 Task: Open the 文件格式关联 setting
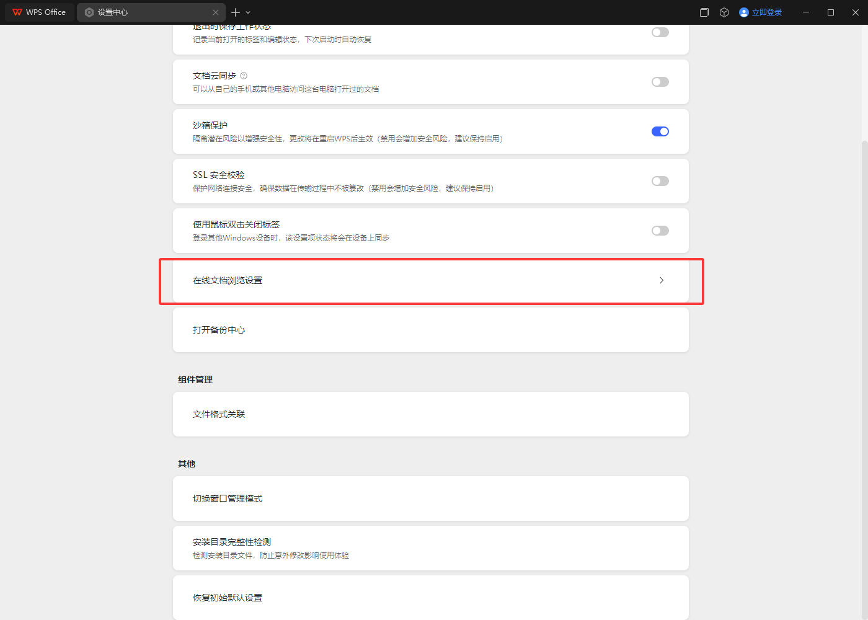point(219,414)
